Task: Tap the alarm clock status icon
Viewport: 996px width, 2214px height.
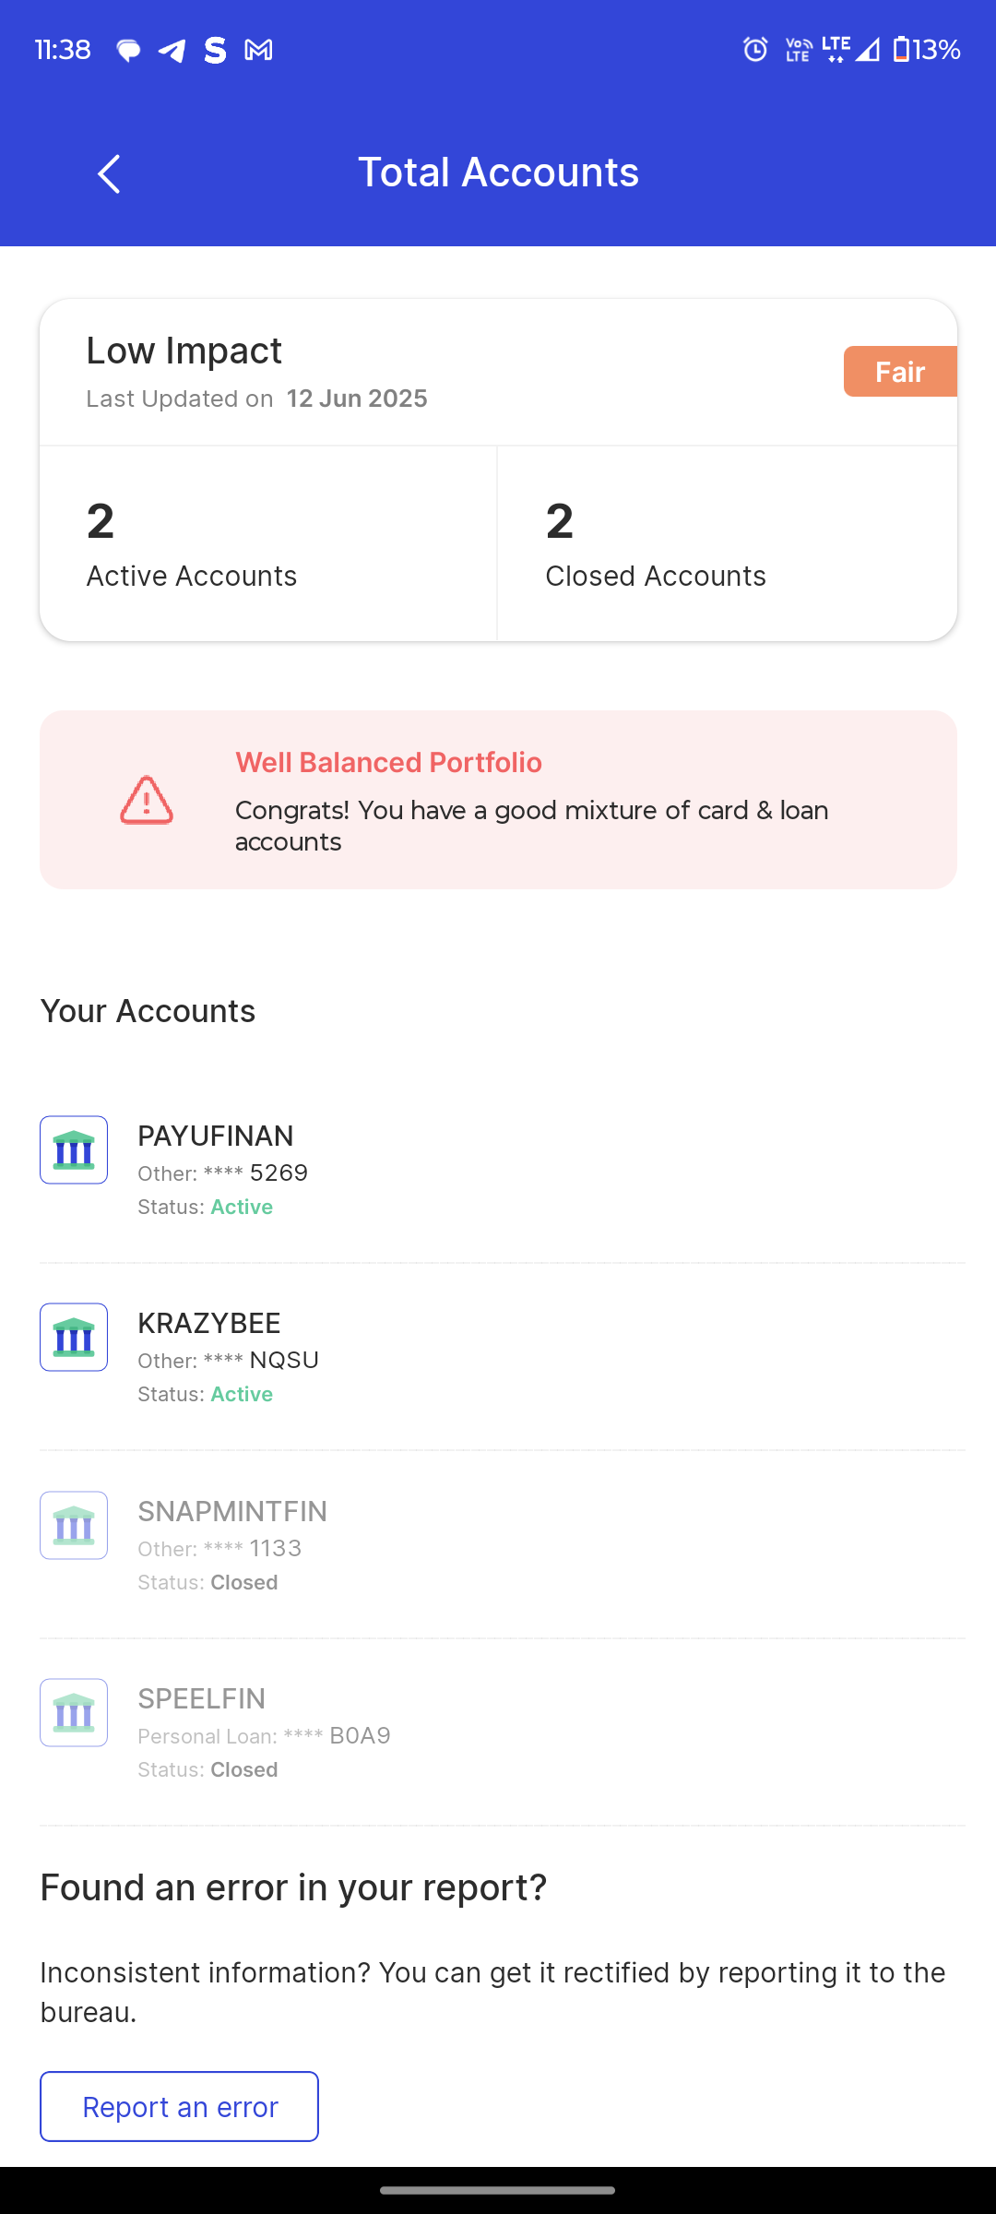Action: coord(755,50)
